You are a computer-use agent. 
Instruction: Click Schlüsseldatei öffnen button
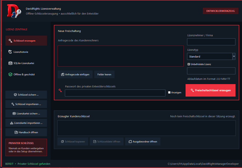point(107,141)
